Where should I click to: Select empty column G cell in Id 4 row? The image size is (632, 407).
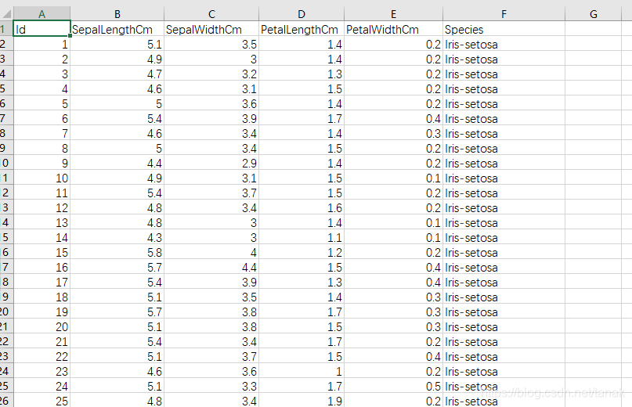pyautogui.click(x=594, y=88)
